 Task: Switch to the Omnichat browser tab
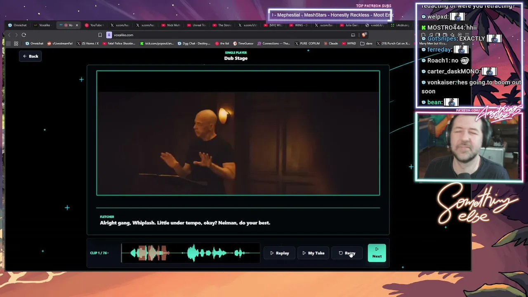point(17,25)
